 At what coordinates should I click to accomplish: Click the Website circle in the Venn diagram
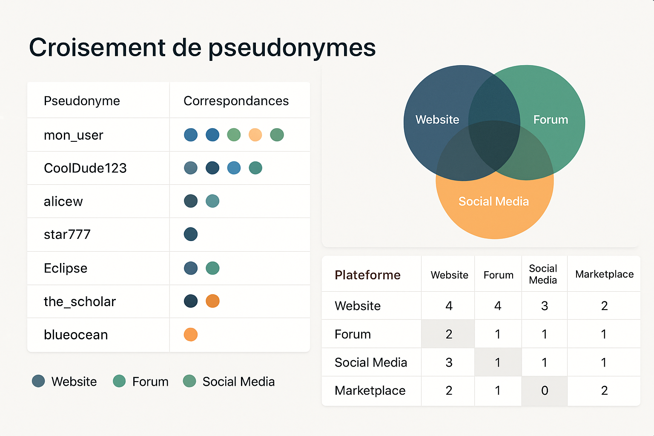(436, 120)
